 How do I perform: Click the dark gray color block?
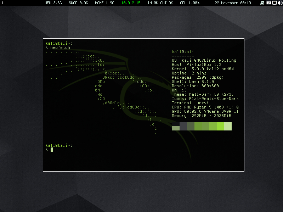[x=183, y=126]
